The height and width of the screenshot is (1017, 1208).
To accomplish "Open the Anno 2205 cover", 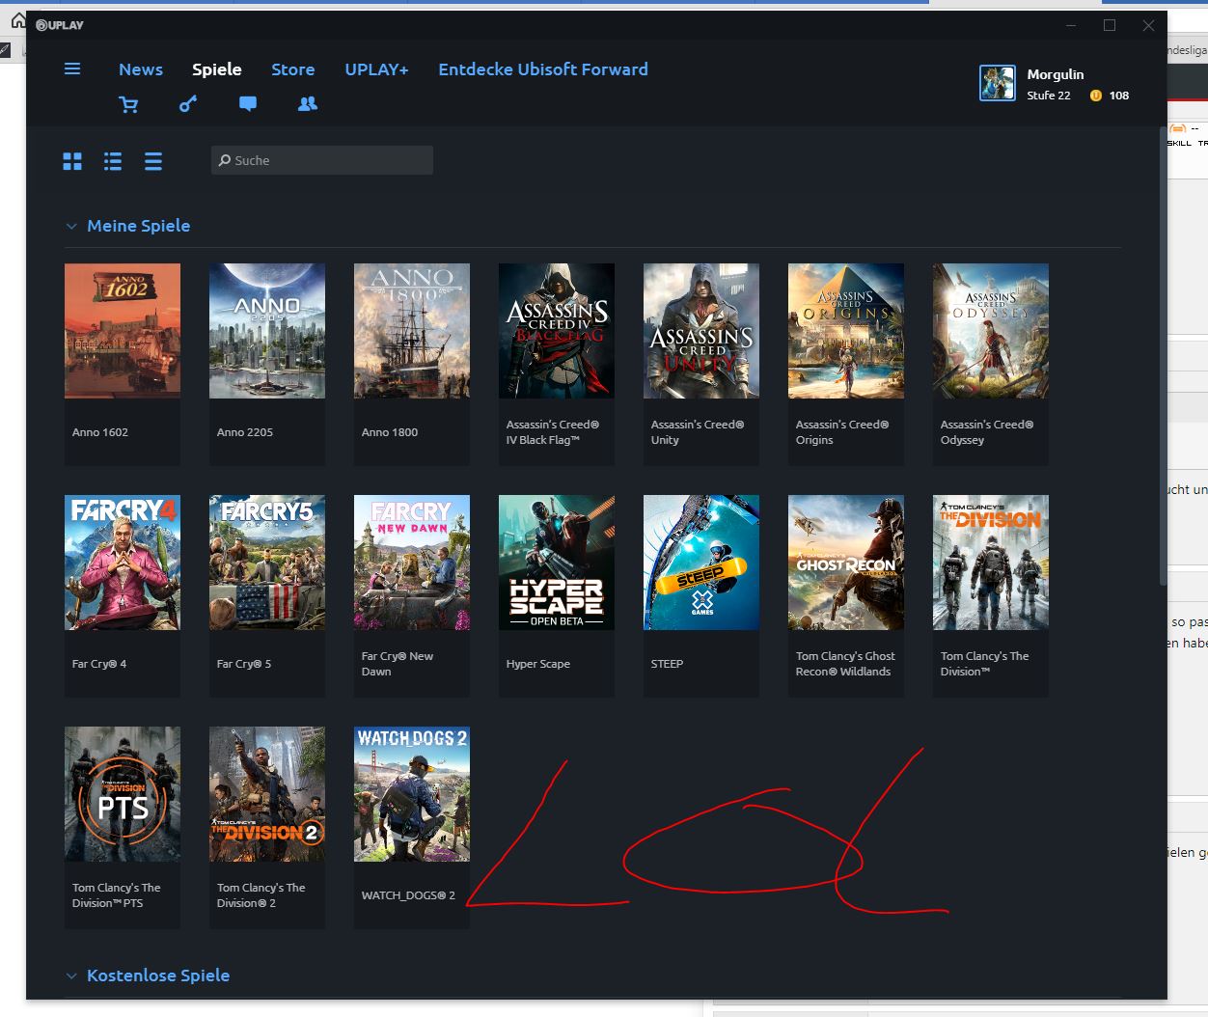I will [x=267, y=331].
